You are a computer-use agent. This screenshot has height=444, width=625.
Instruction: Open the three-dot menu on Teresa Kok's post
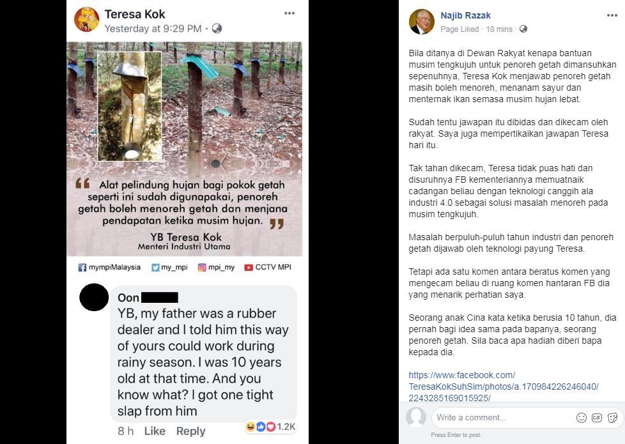click(289, 13)
